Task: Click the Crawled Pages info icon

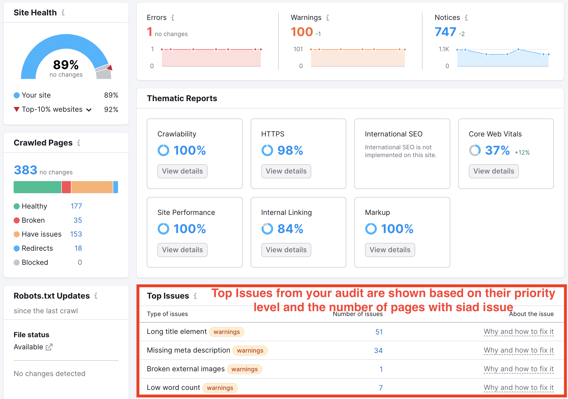Action: click(x=79, y=143)
